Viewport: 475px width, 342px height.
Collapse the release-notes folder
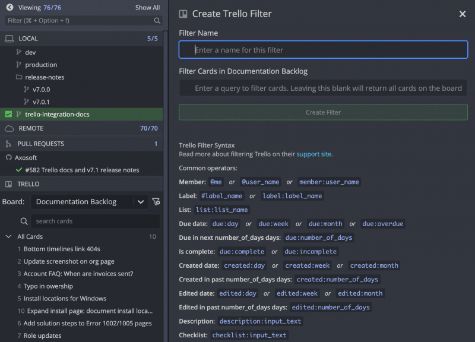tap(19, 77)
